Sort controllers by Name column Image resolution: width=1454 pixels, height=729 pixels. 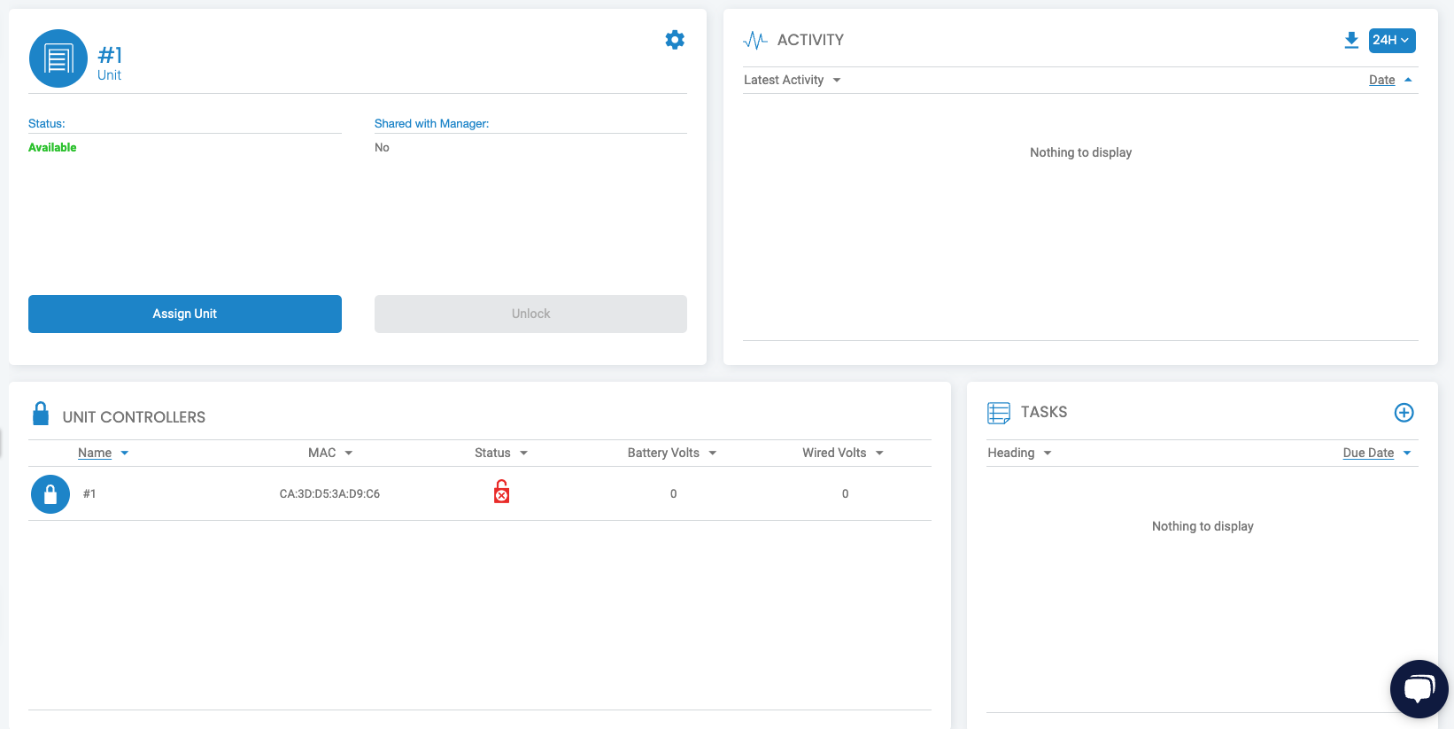click(95, 453)
